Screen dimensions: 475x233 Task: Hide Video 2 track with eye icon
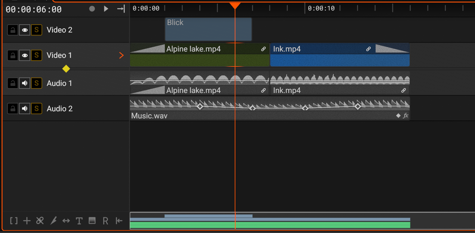25,30
